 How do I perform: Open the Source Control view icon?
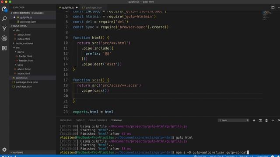[x=4, y=28]
